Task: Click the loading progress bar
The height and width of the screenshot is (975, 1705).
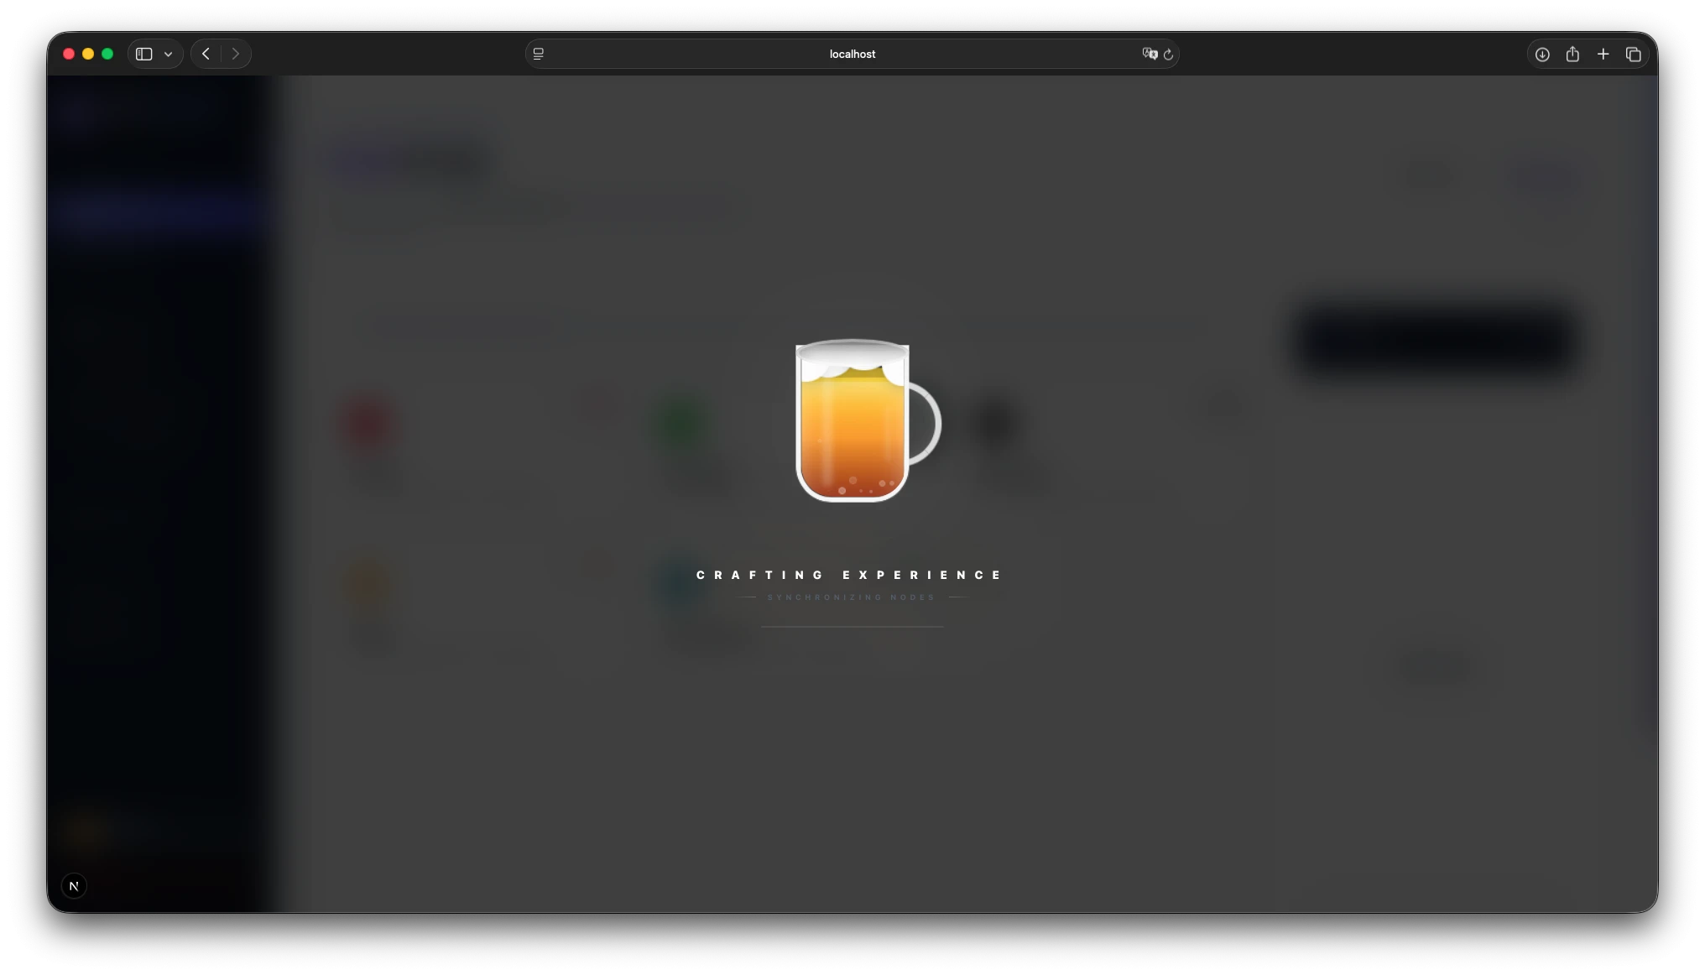Action: click(x=852, y=627)
